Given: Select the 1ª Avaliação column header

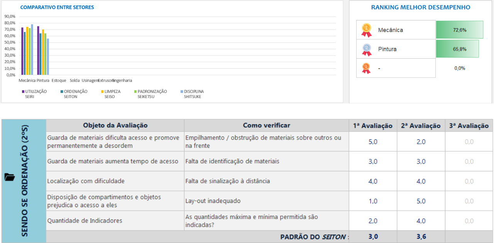Looking at the screenshot, I should click(x=373, y=125).
